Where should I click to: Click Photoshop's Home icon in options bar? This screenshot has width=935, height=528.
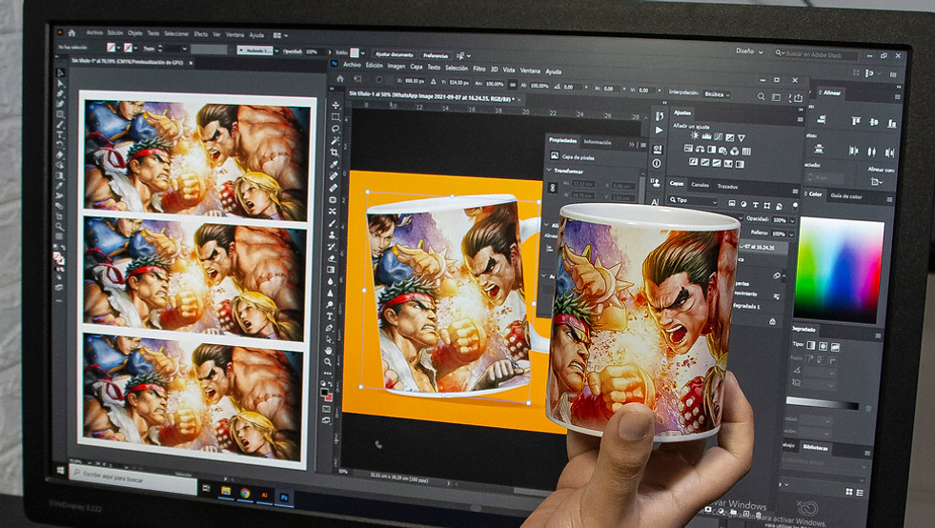340,79
